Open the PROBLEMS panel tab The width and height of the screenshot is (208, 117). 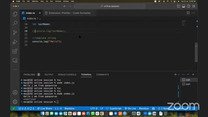[x=29, y=74]
